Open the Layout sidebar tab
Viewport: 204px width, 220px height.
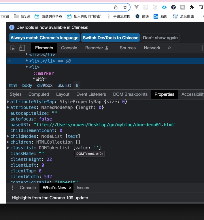click(63, 94)
